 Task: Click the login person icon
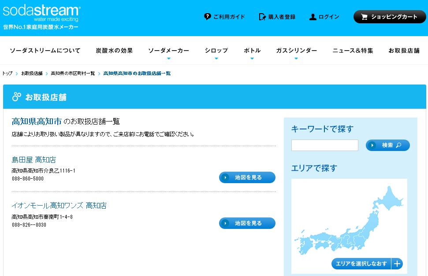(313, 17)
